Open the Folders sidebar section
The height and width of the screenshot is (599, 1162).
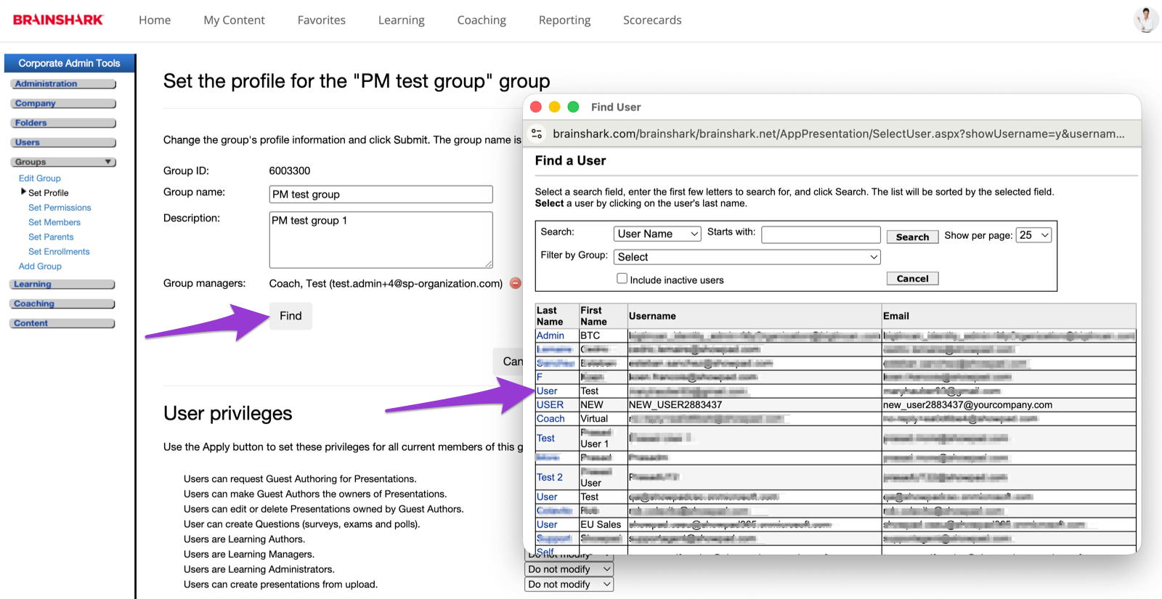click(x=63, y=123)
